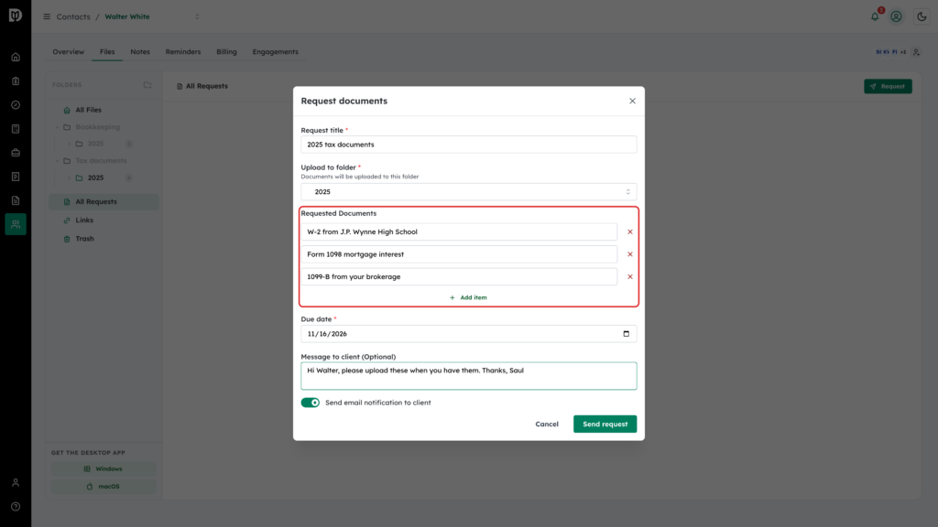The height and width of the screenshot is (527, 938).
Task: Click the highlighted Contacts people icon in sidebar
Action: pos(16,224)
